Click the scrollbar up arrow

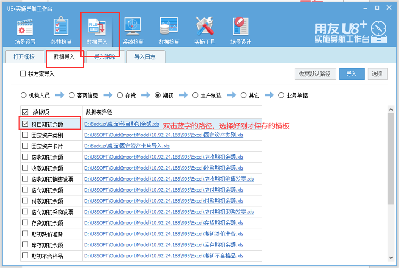391,109
